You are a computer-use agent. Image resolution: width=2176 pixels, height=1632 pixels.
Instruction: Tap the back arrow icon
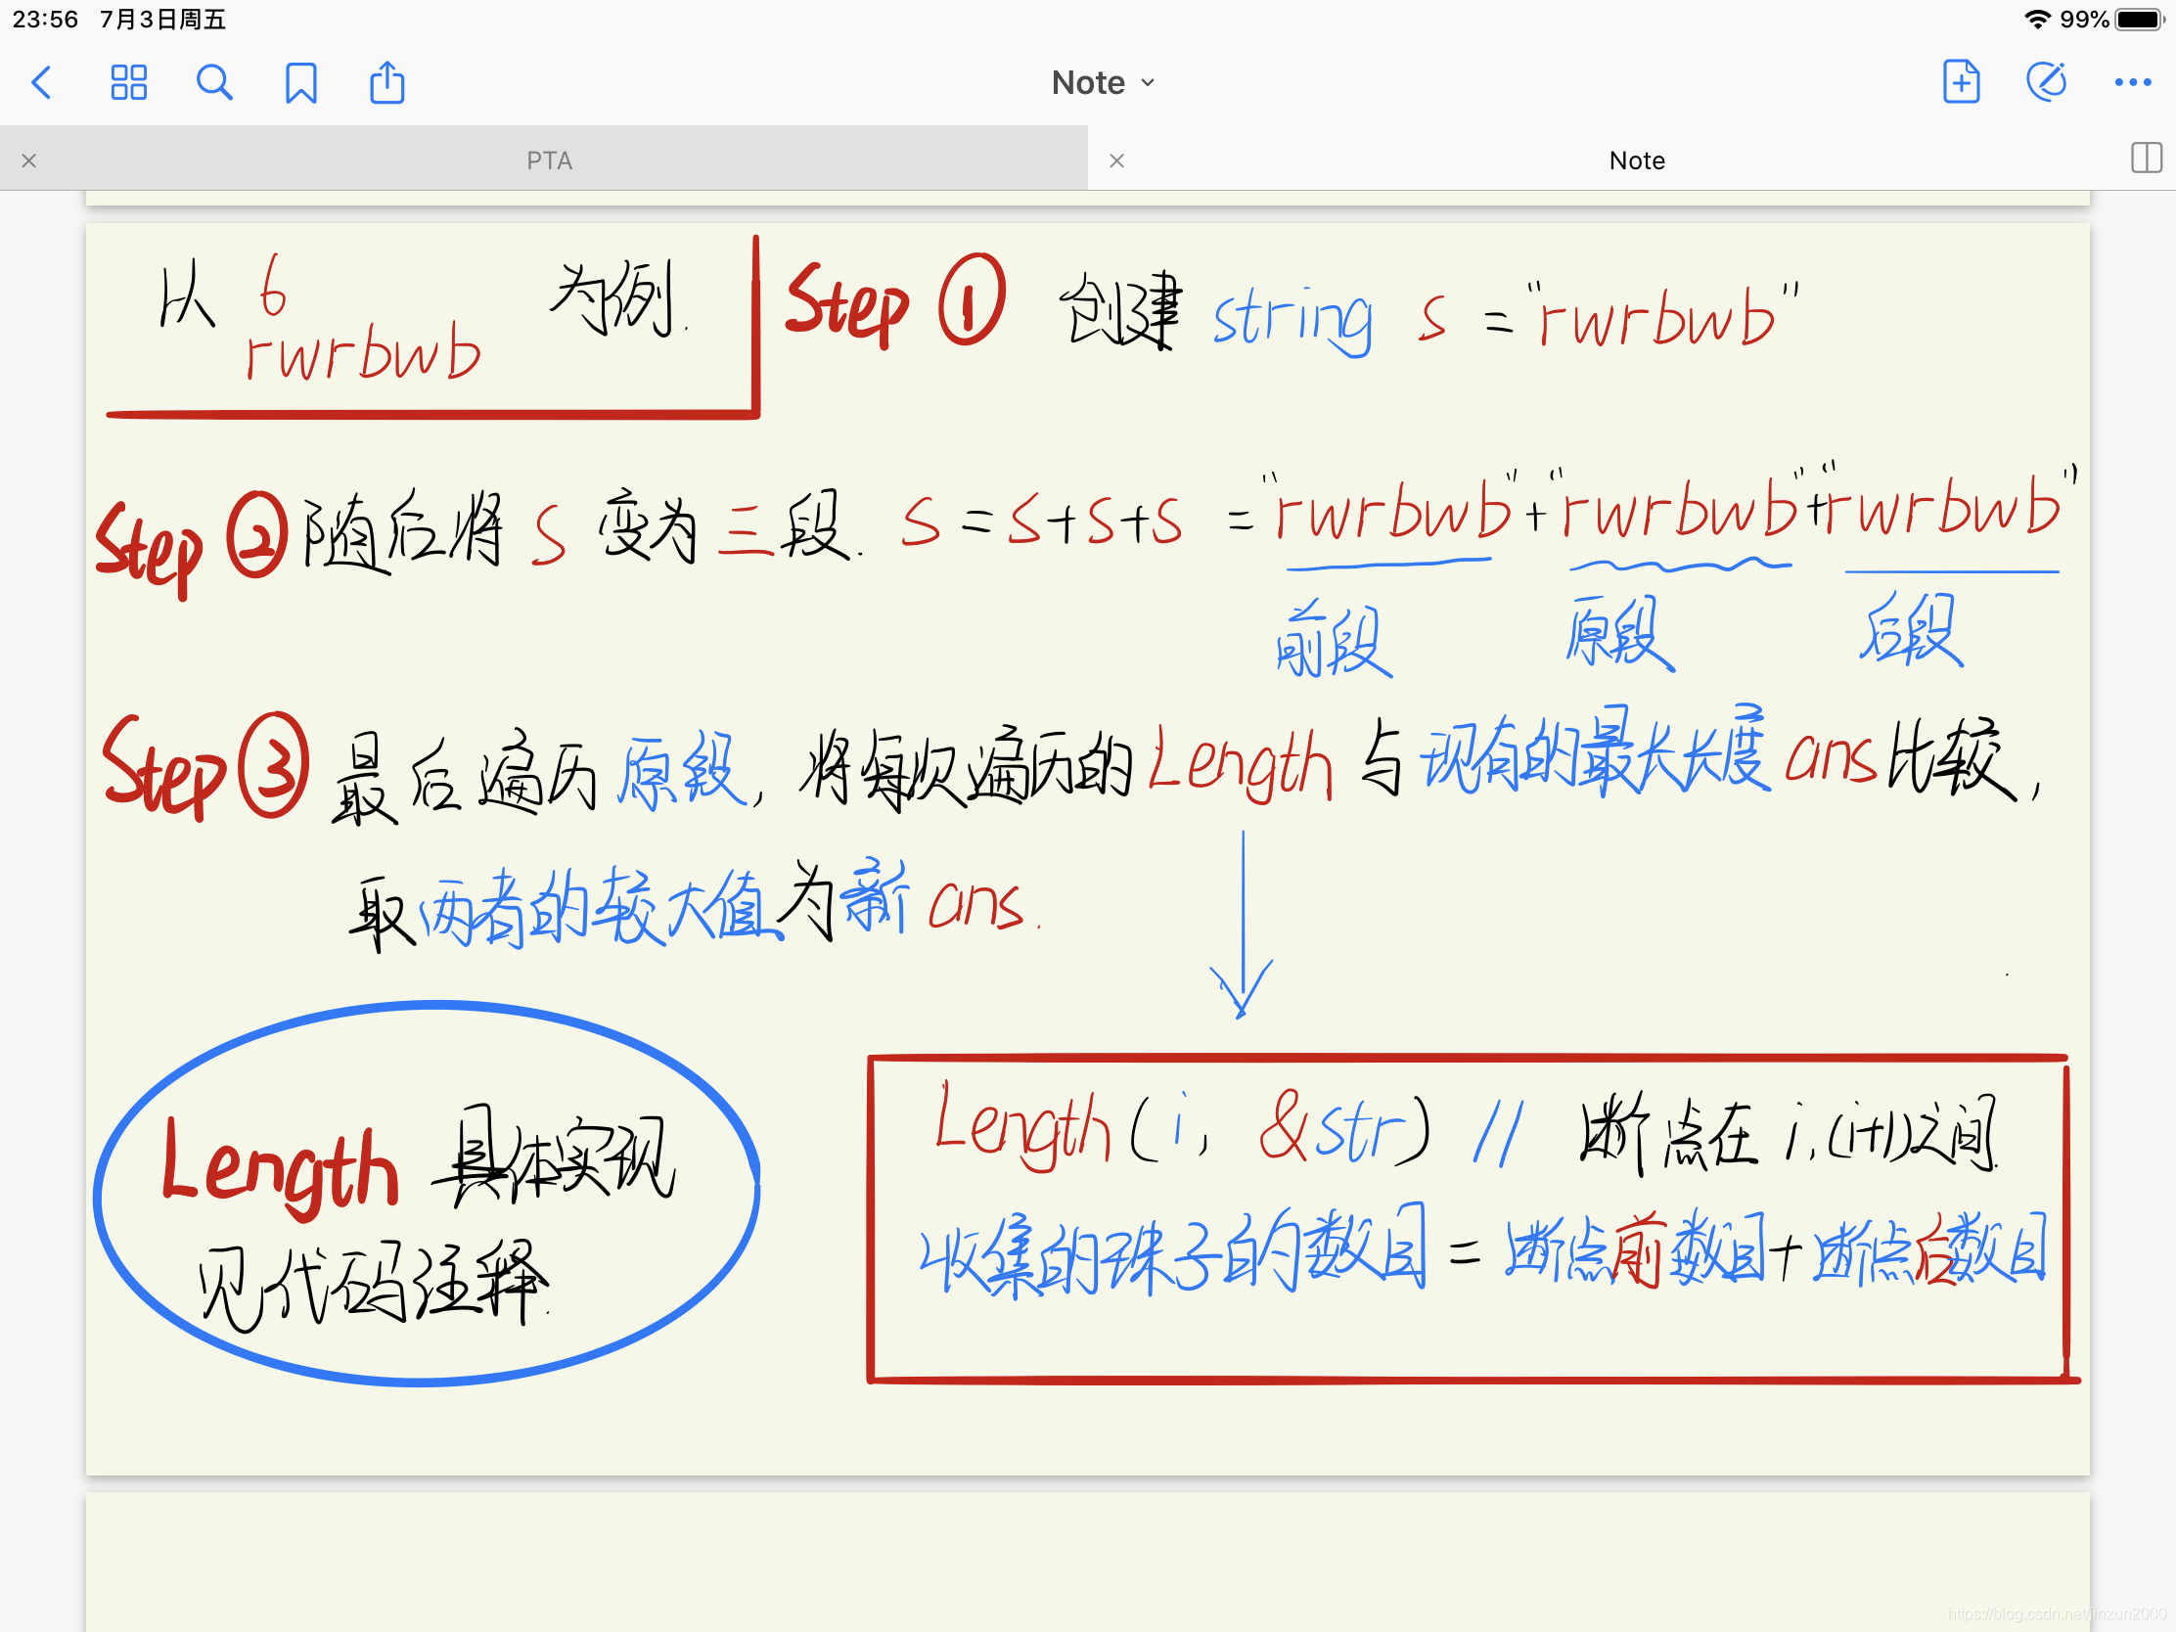41,82
